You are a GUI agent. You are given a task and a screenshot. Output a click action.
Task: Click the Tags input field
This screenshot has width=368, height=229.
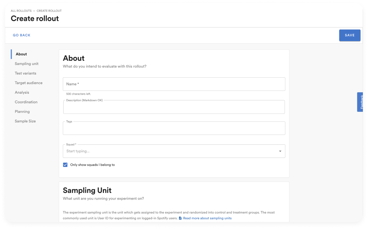click(x=174, y=128)
